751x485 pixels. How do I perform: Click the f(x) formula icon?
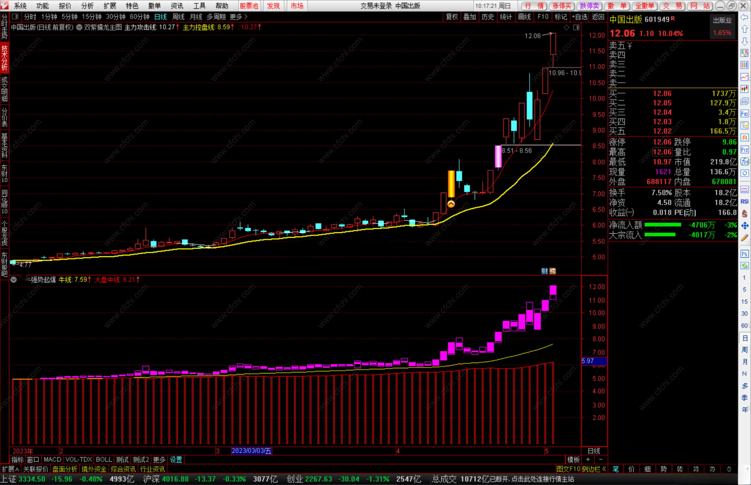point(745,162)
